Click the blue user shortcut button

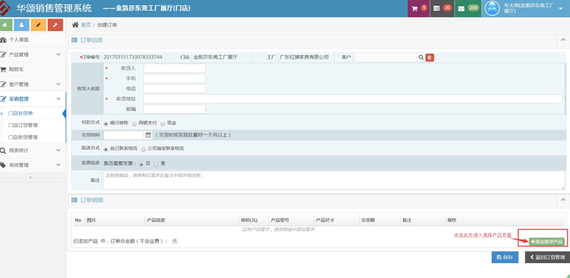point(21,25)
